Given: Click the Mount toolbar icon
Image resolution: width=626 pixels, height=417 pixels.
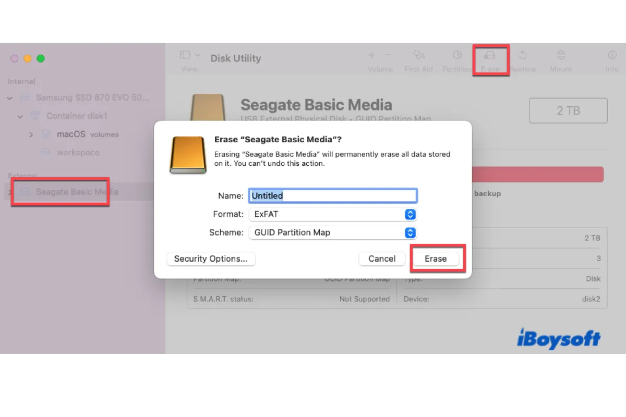Looking at the screenshot, I should point(561,56).
